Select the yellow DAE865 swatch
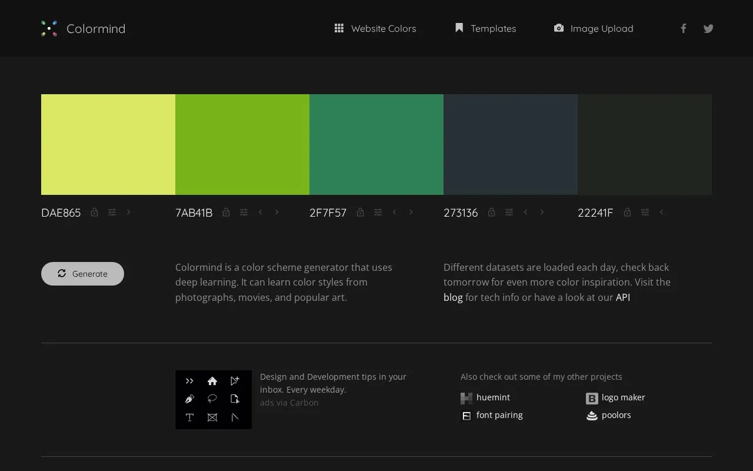Viewport: 753px width, 471px height. pyautogui.click(x=108, y=144)
